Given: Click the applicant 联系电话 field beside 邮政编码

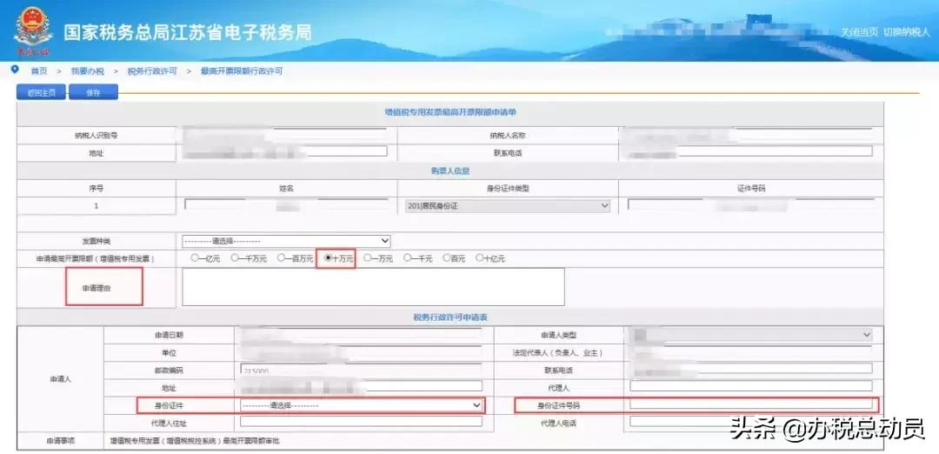Looking at the screenshot, I should pos(751,369).
